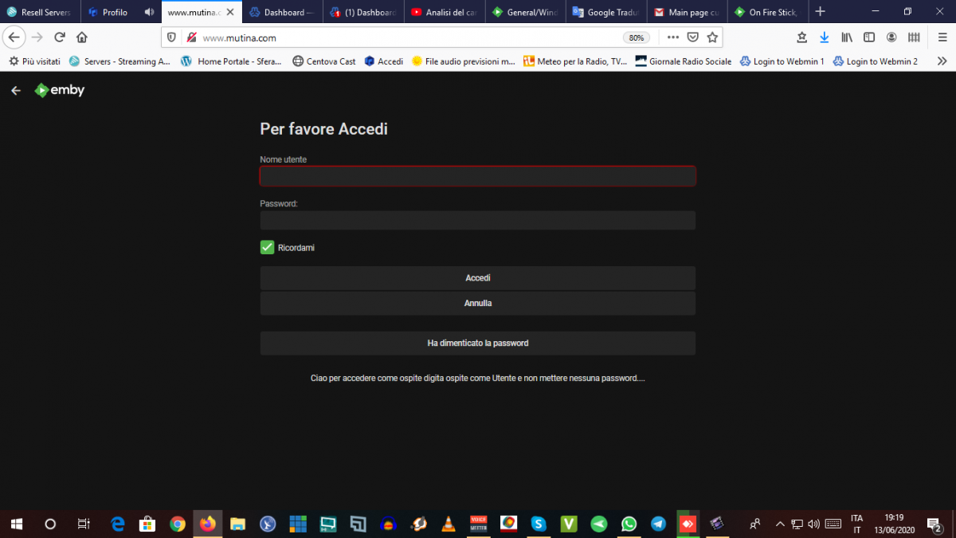Switch to the Resell Servers tab

[40, 12]
